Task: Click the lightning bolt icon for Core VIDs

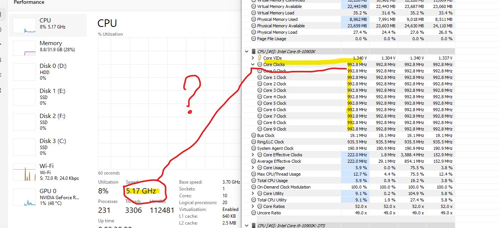Action: [260, 58]
